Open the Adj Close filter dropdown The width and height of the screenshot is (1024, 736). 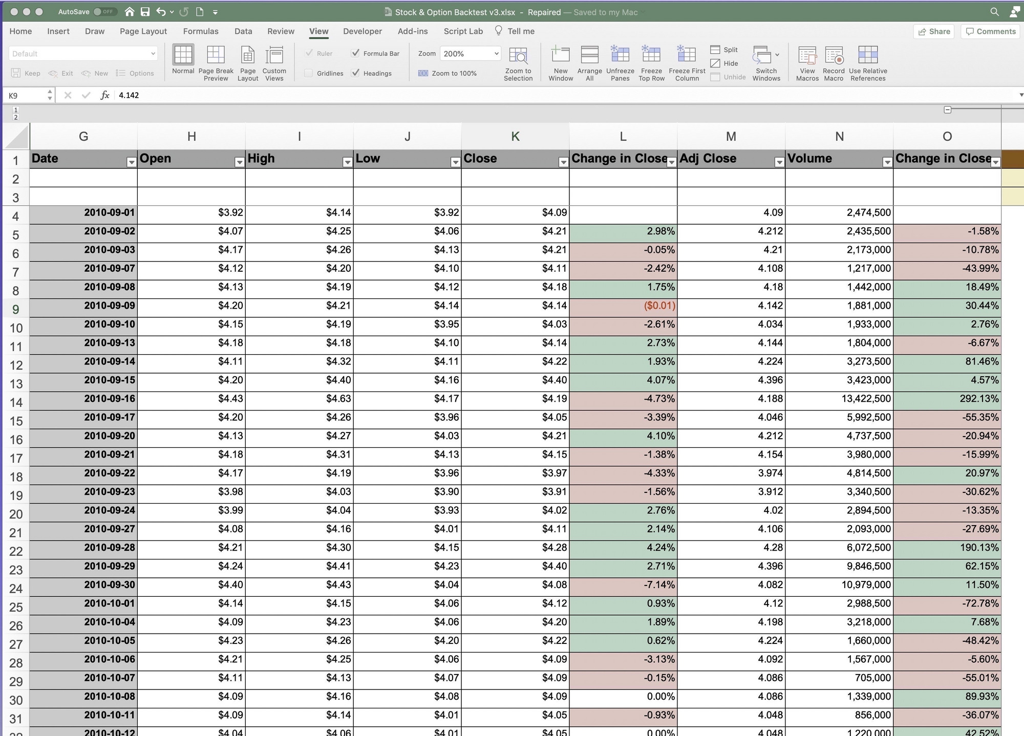[779, 162]
